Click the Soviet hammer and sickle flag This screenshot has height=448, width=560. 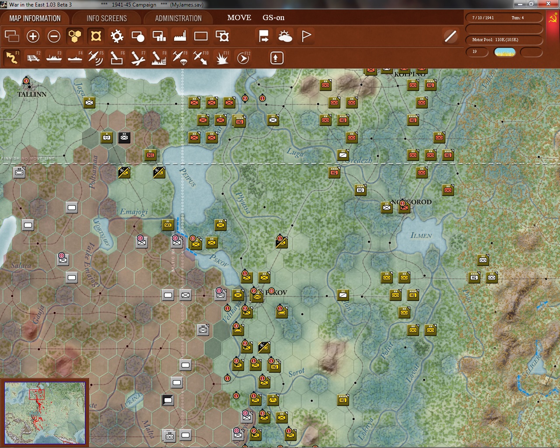[x=553, y=19]
